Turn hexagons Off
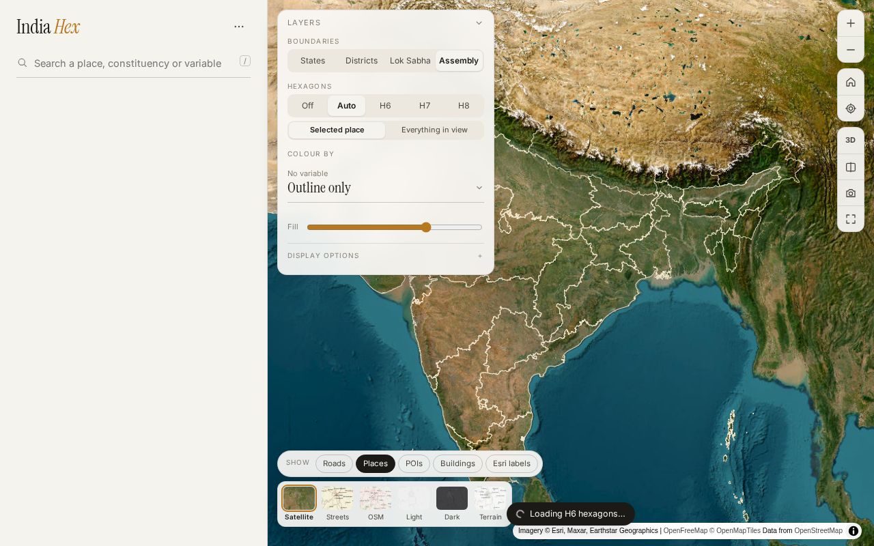Viewport: 874px width, 546px height. point(308,106)
